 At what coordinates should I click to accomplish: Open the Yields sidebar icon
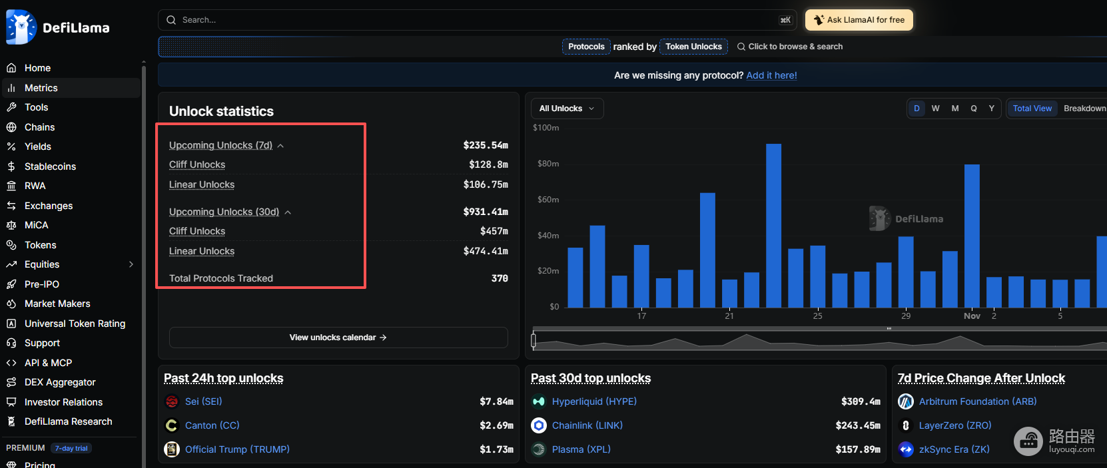11,146
